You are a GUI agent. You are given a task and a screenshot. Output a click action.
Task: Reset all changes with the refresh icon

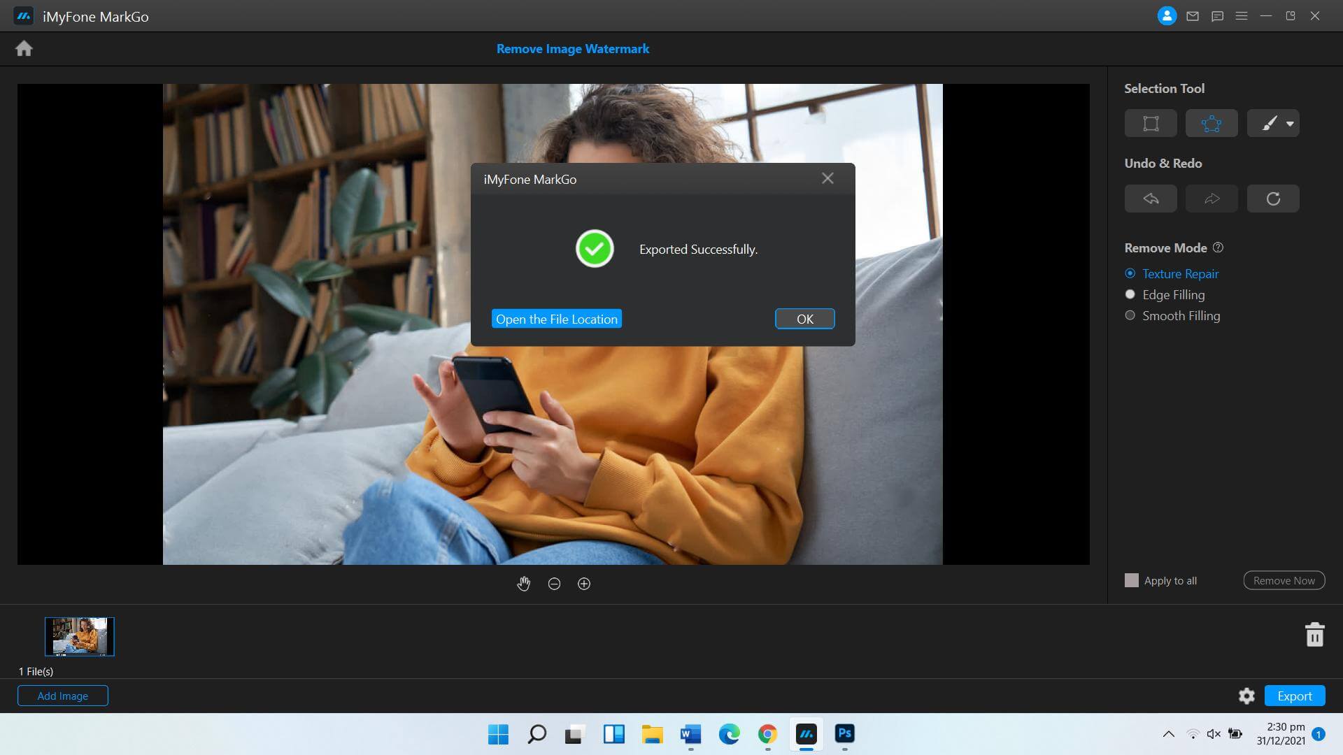(1273, 199)
